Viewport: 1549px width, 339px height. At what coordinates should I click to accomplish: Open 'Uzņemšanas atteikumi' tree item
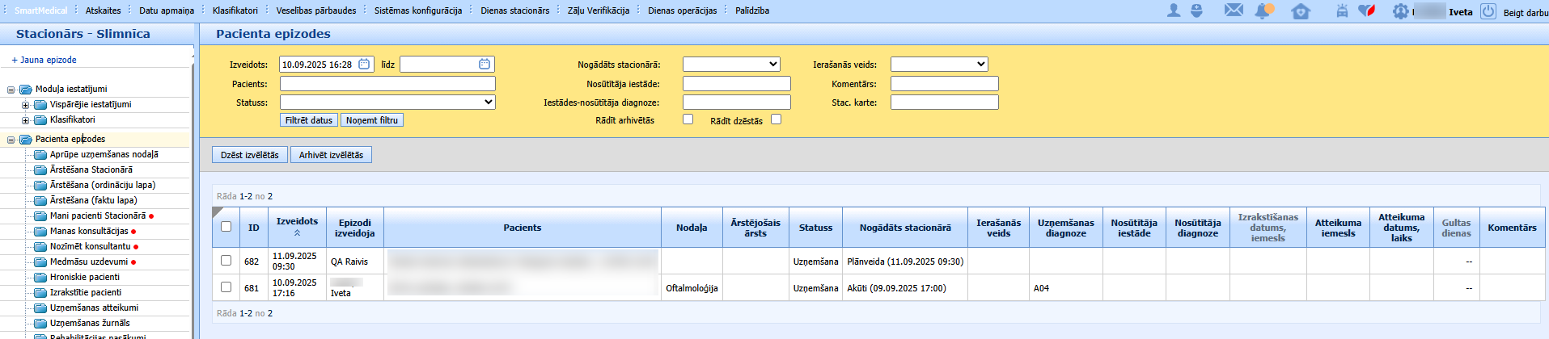[x=94, y=308]
